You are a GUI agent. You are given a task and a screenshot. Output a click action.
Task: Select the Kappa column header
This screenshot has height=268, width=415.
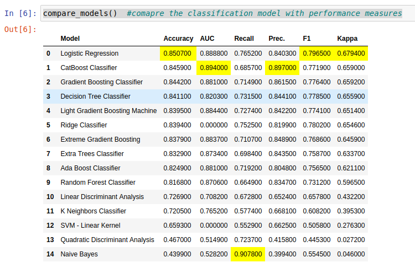(x=347, y=39)
